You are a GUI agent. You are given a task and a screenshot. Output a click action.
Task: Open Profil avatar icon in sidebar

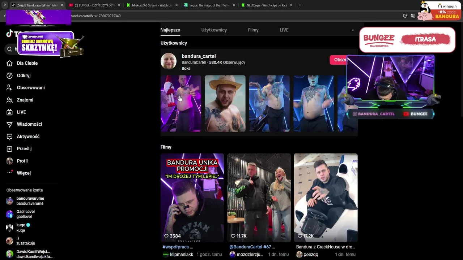tap(10, 161)
